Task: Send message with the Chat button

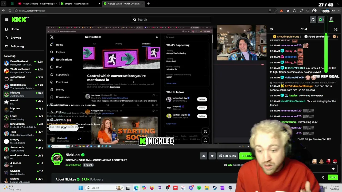Action: pos(333,177)
